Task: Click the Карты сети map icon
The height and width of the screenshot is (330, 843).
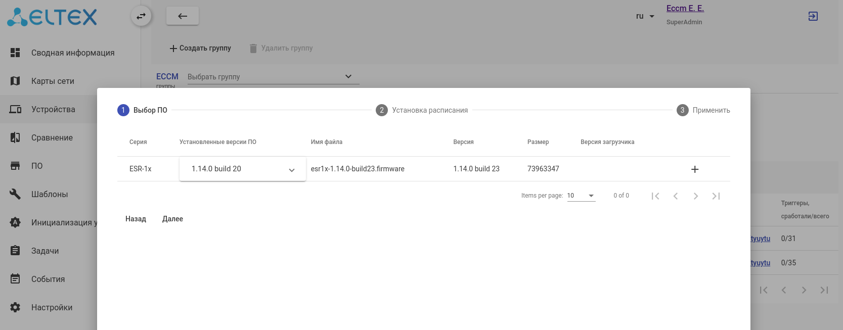Action: 15,81
